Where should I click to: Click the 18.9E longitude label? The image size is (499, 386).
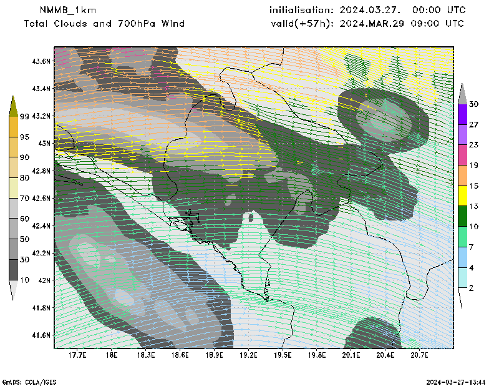(x=214, y=355)
